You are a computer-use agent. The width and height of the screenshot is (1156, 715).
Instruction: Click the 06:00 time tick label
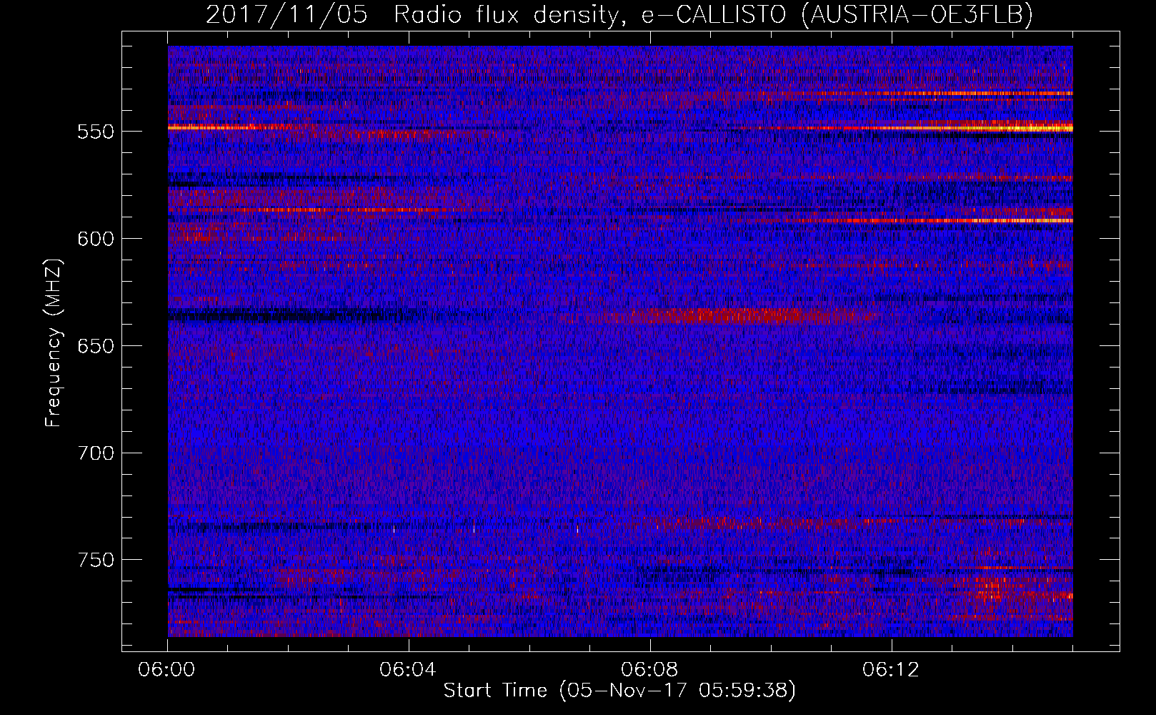coord(166,670)
